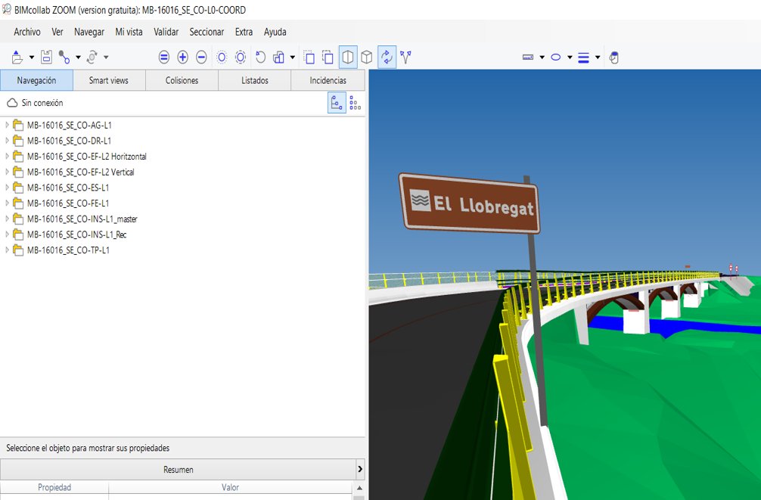Click the stacked boxes view icon
Image resolution: width=761 pixels, height=500 pixels.
(x=278, y=57)
